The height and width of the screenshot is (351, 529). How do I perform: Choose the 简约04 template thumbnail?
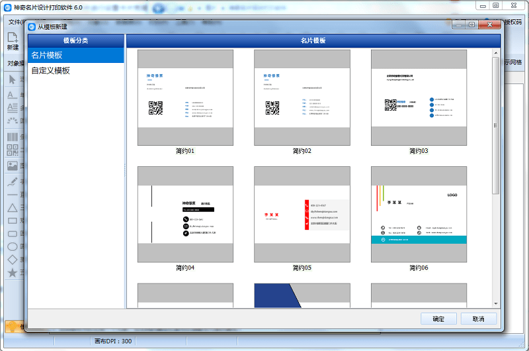coord(185,214)
